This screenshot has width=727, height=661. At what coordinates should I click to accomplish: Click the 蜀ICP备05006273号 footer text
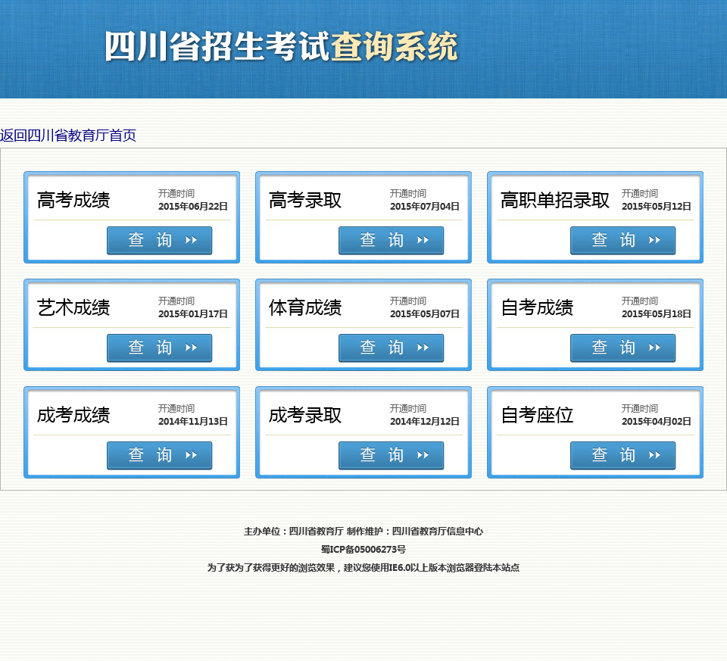point(363,549)
